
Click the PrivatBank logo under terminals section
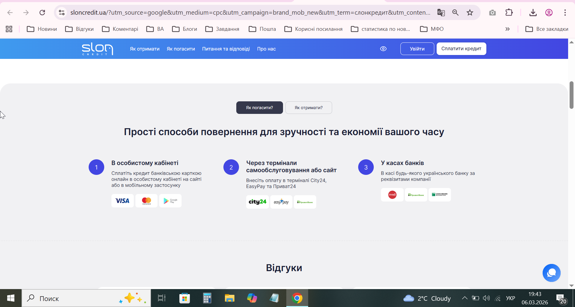click(305, 202)
